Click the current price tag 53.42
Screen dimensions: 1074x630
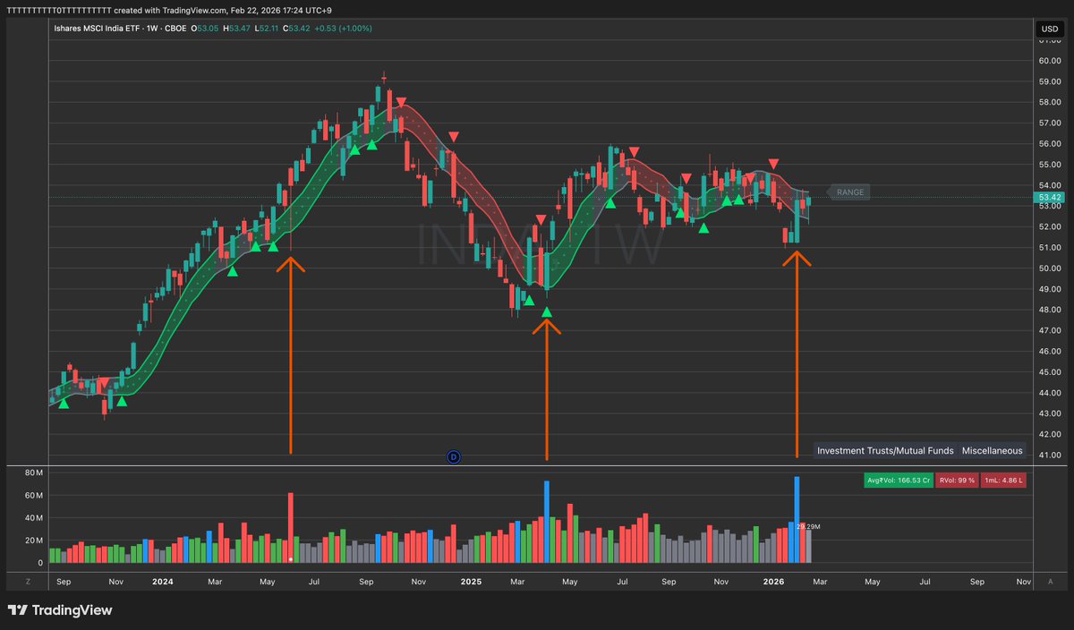click(1047, 198)
